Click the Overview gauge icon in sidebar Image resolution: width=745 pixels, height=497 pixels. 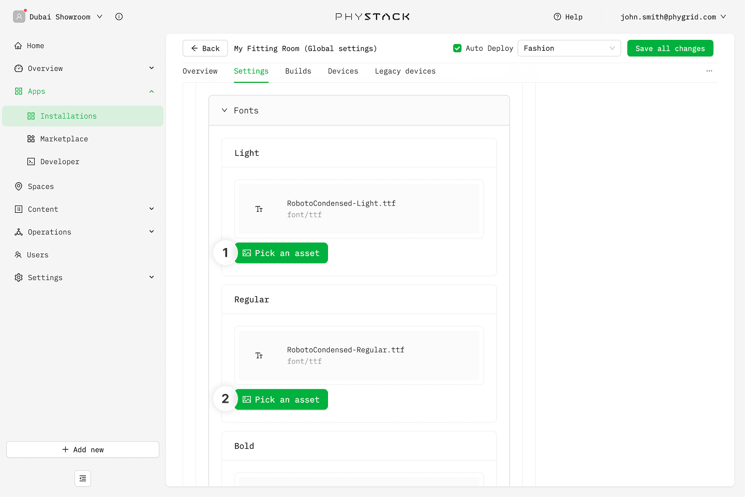(19, 68)
